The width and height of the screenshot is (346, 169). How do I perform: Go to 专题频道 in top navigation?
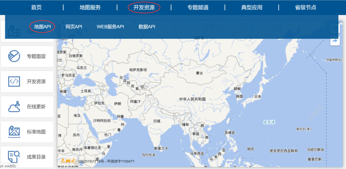198,7
